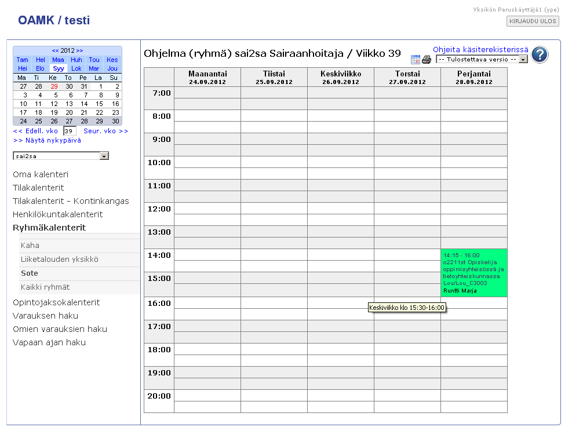Select month Lok in mini calendar
Viewport: 572px width, 431px height.
(76, 68)
